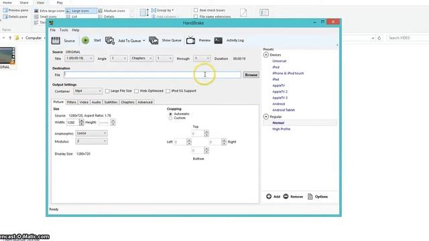429x241 pixels.
Task: Click the Remove preset minus icon
Action: click(x=286, y=196)
